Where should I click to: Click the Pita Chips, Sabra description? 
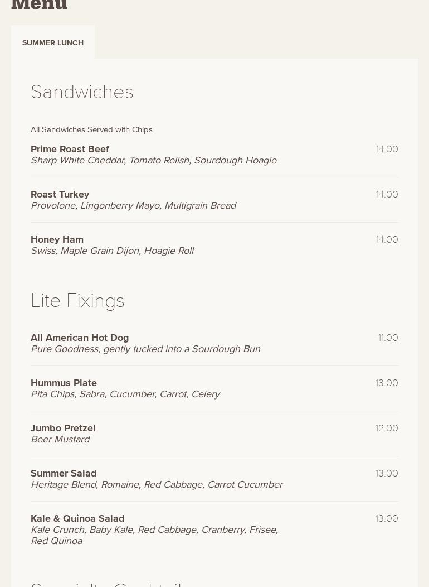click(x=125, y=394)
